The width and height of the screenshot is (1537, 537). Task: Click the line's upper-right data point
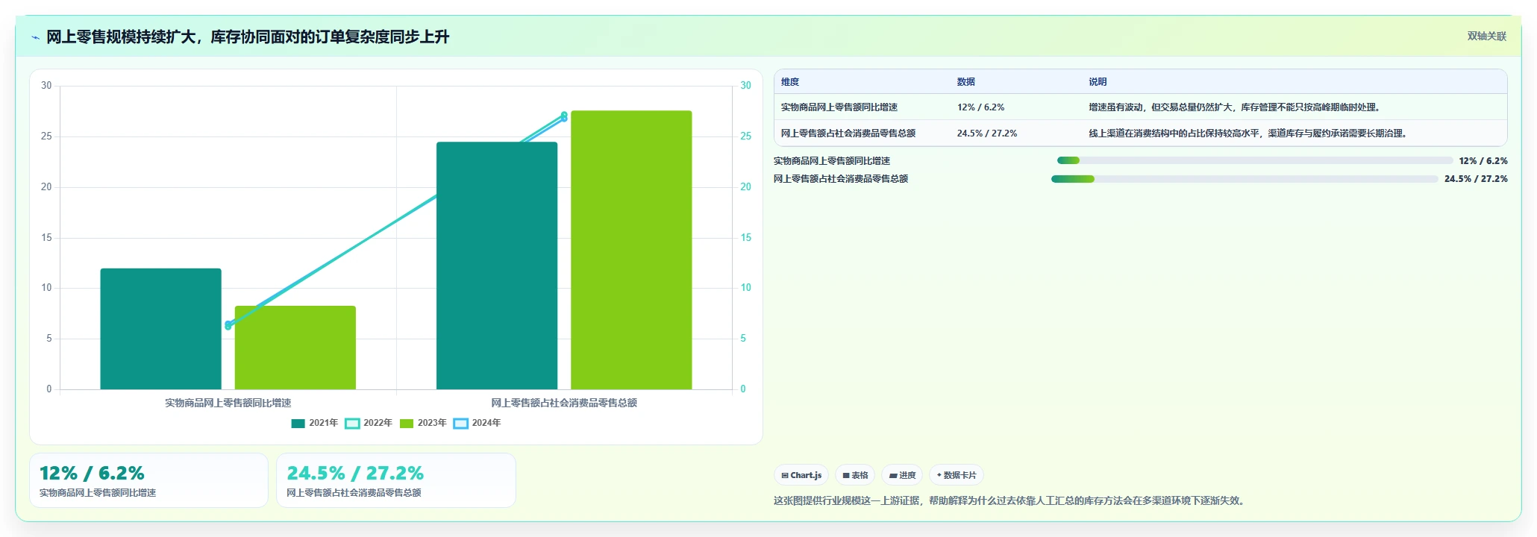(x=564, y=116)
